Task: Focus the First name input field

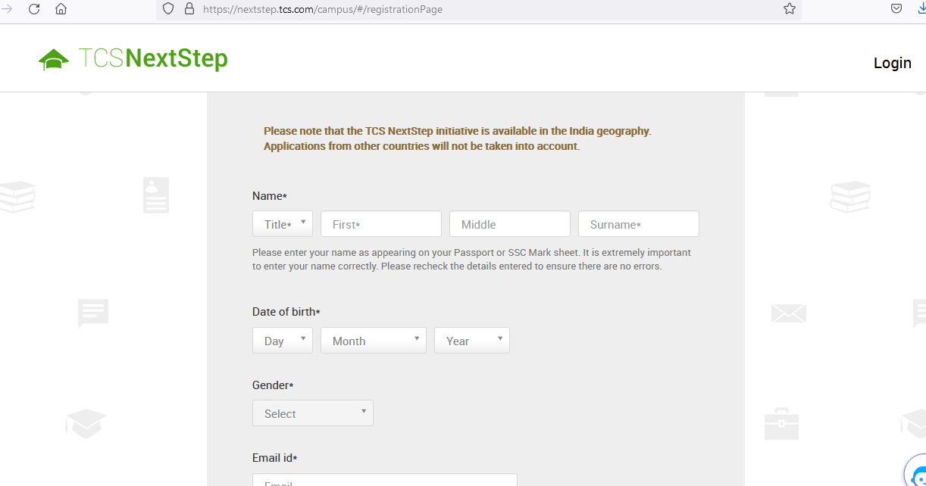Action: click(380, 224)
